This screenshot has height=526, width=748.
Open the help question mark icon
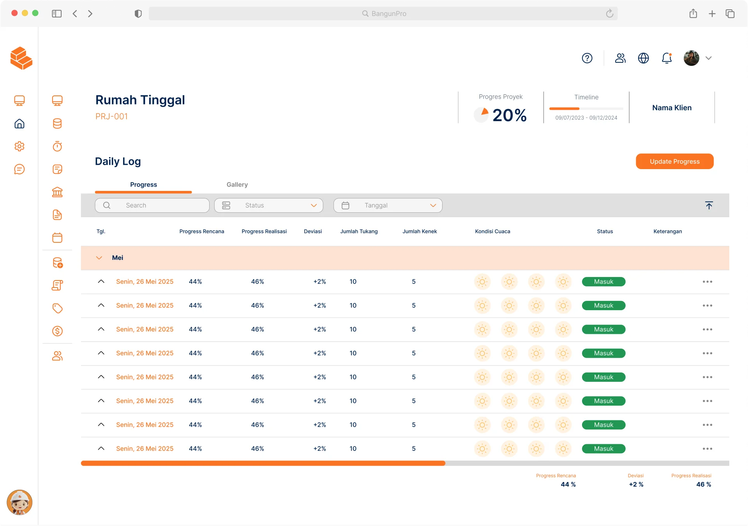pyautogui.click(x=587, y=58)
